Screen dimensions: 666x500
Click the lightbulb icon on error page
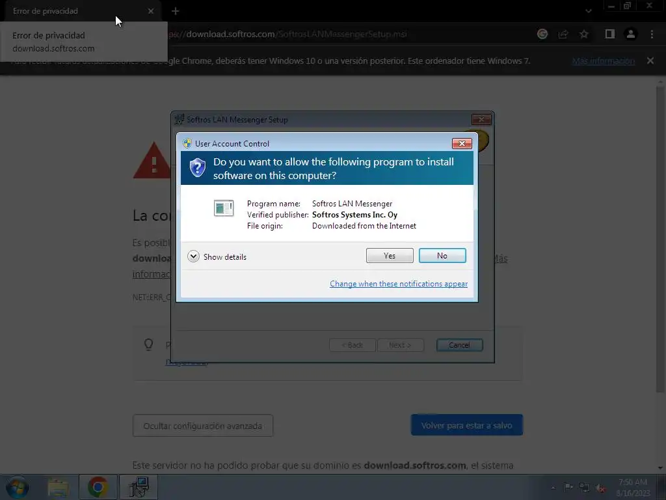tap(149, 344)
